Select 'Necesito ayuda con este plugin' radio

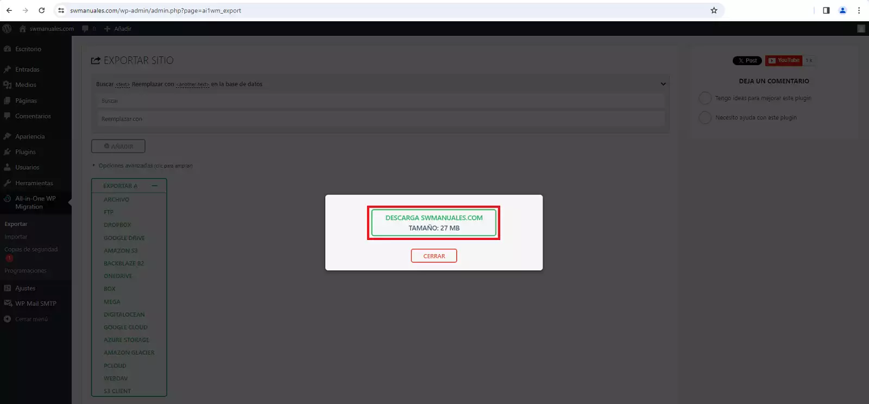click(705, 117)
